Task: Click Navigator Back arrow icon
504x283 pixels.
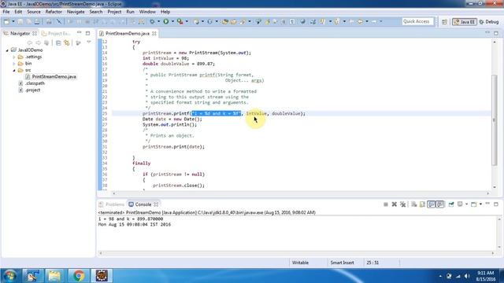Action: (30, 42)
